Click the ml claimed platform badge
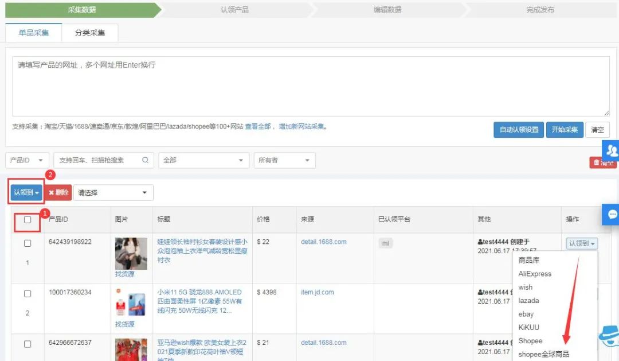The image size is (619, 361). 385,243
